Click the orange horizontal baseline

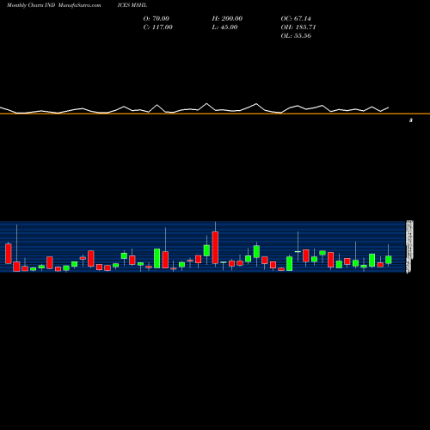point(215,114)
